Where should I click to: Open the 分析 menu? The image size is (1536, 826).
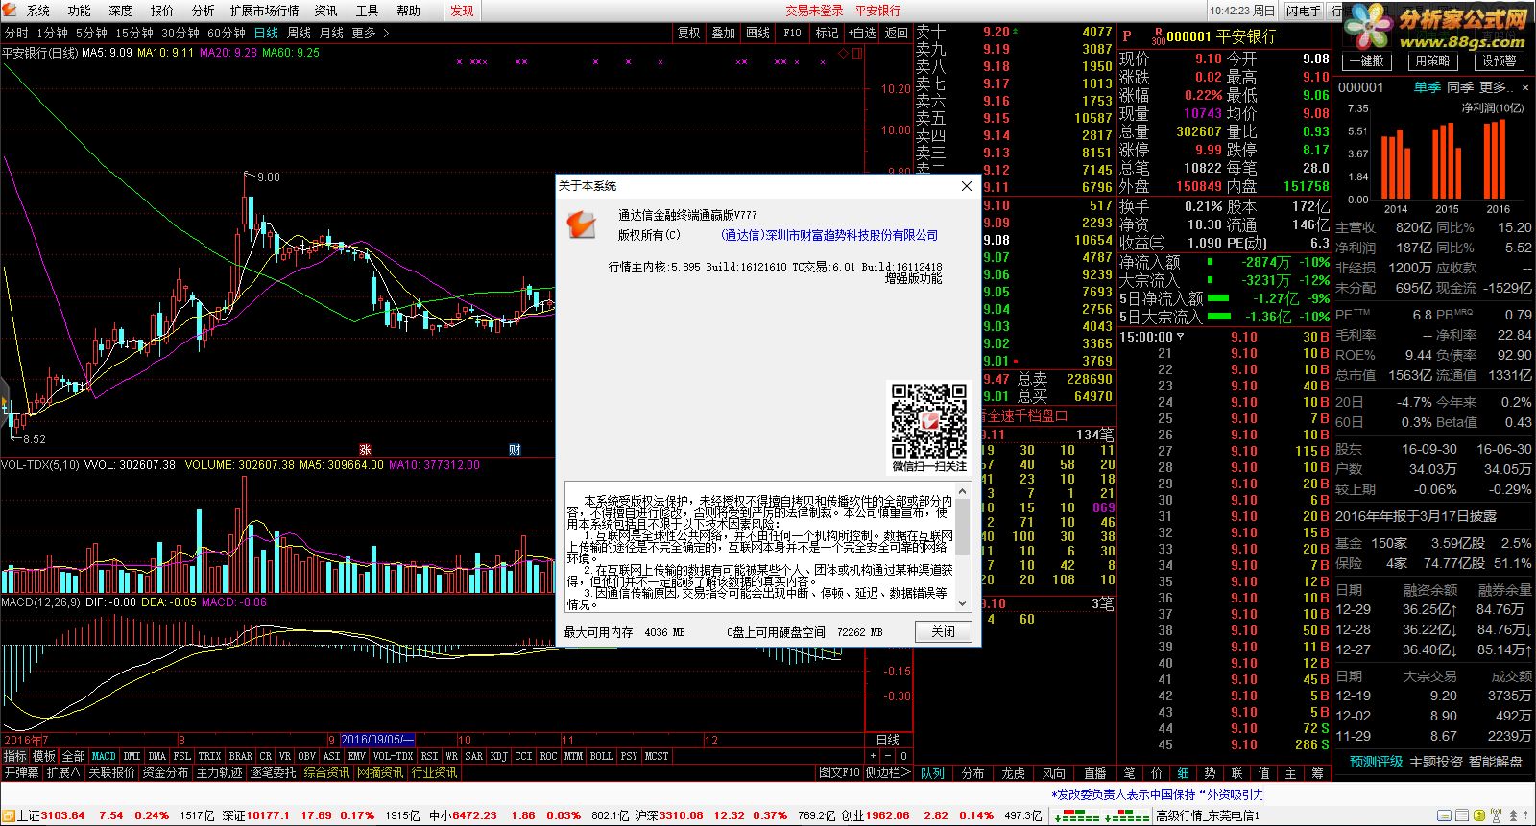coord(203,11)
